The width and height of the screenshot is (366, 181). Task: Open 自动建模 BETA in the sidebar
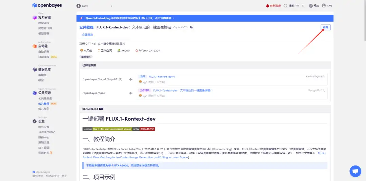click(48, 57)
